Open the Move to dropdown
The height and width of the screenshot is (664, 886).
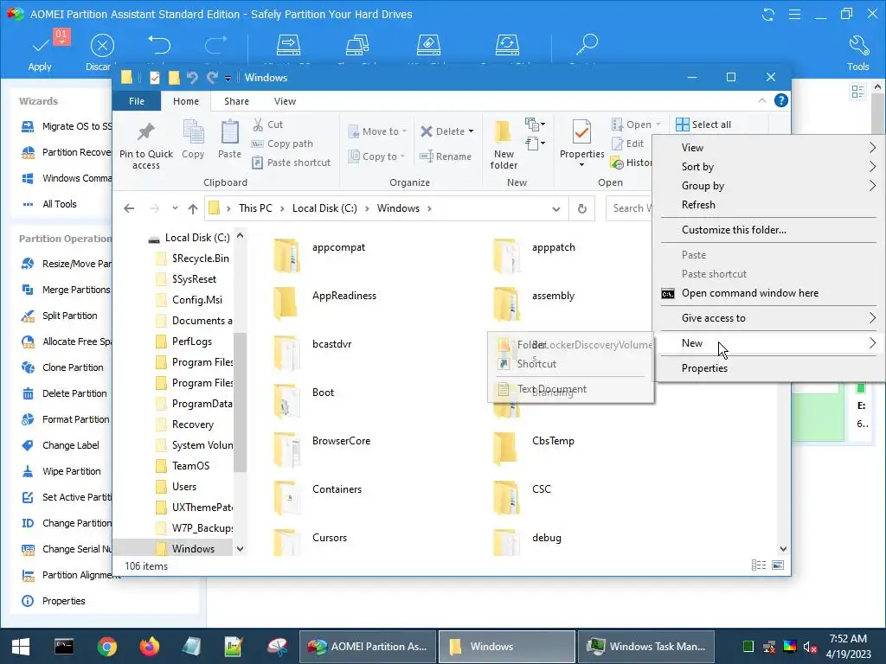click(x=378, y=131)
